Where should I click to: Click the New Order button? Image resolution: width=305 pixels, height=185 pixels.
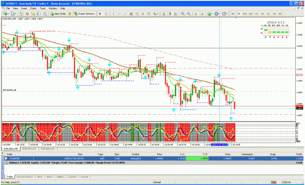(x=59, y=14)
